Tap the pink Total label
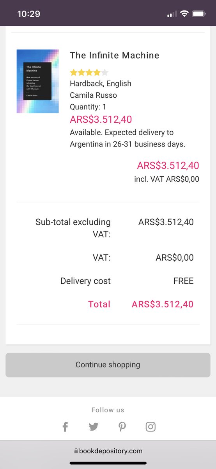Viewport: 216px width, 469px height. [99, 304]
